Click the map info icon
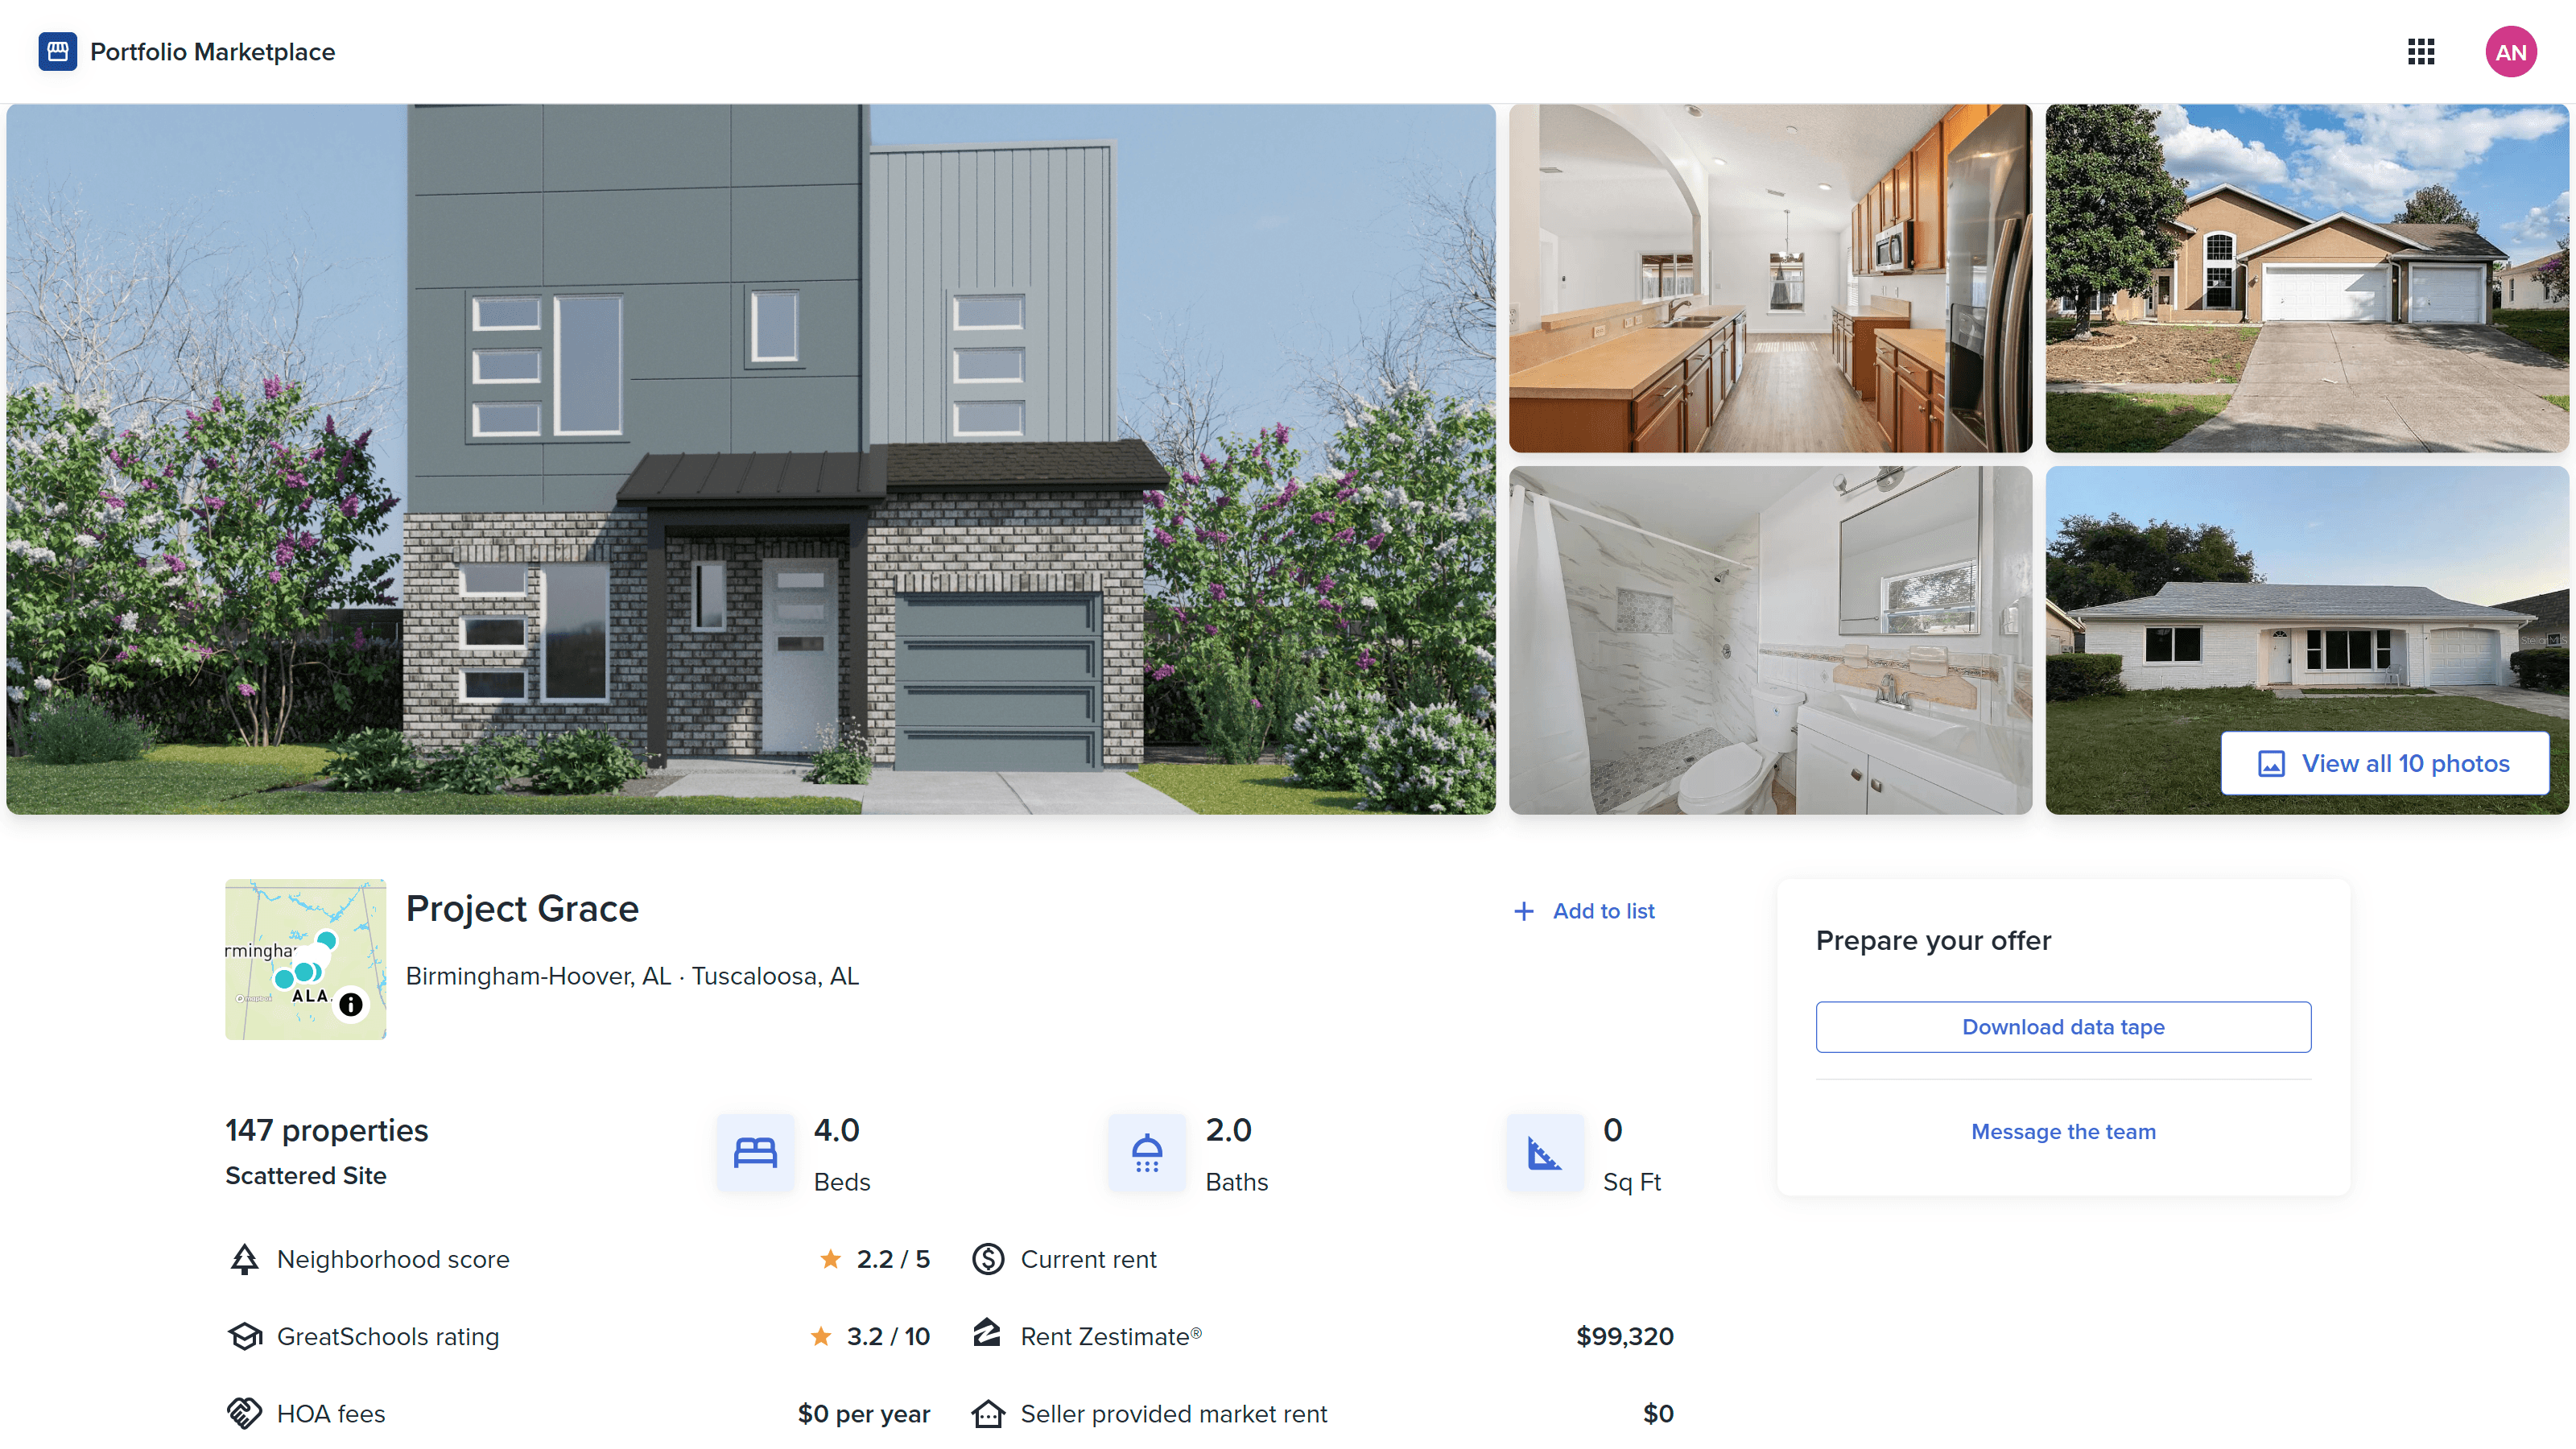Screen dimensions: 2576x1449 tap(351, 1004)
